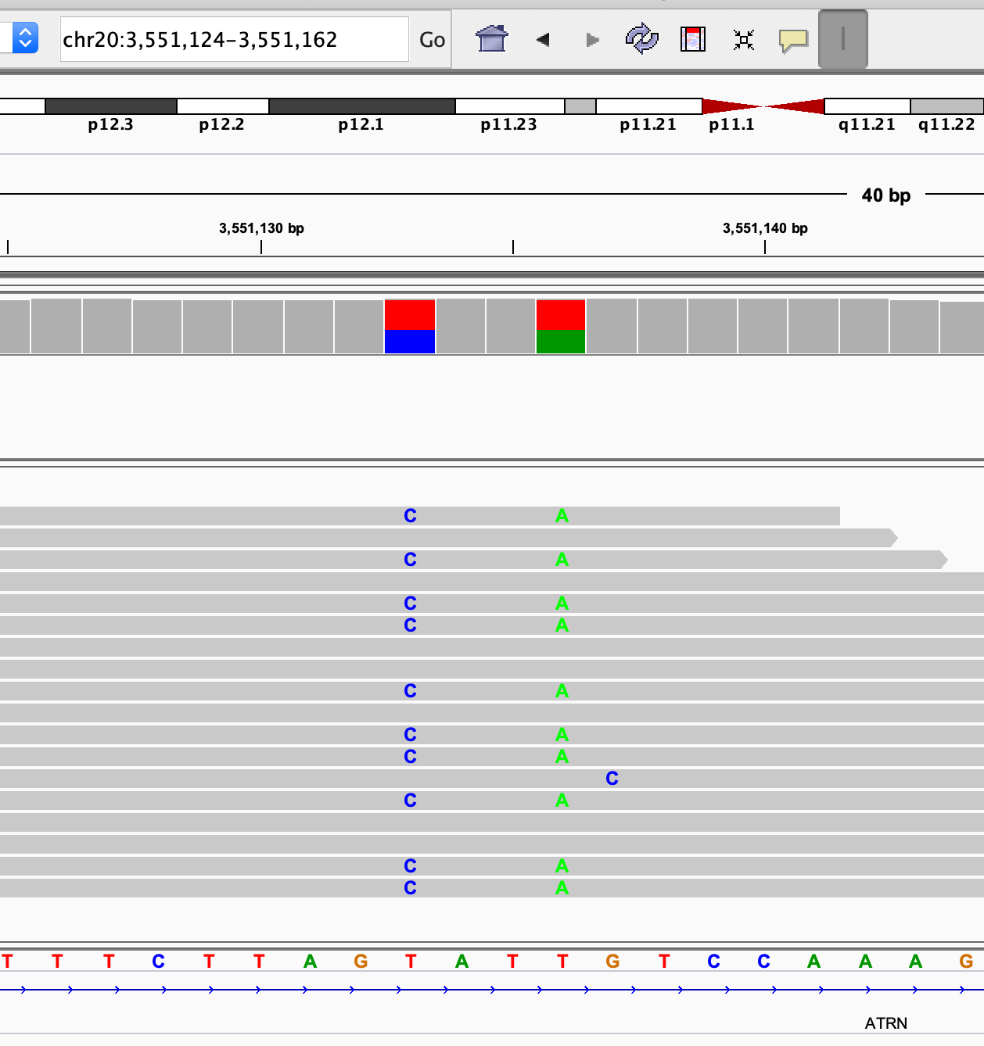
Task: Click the zoom slider control
Action: click(x=842, y=39)
